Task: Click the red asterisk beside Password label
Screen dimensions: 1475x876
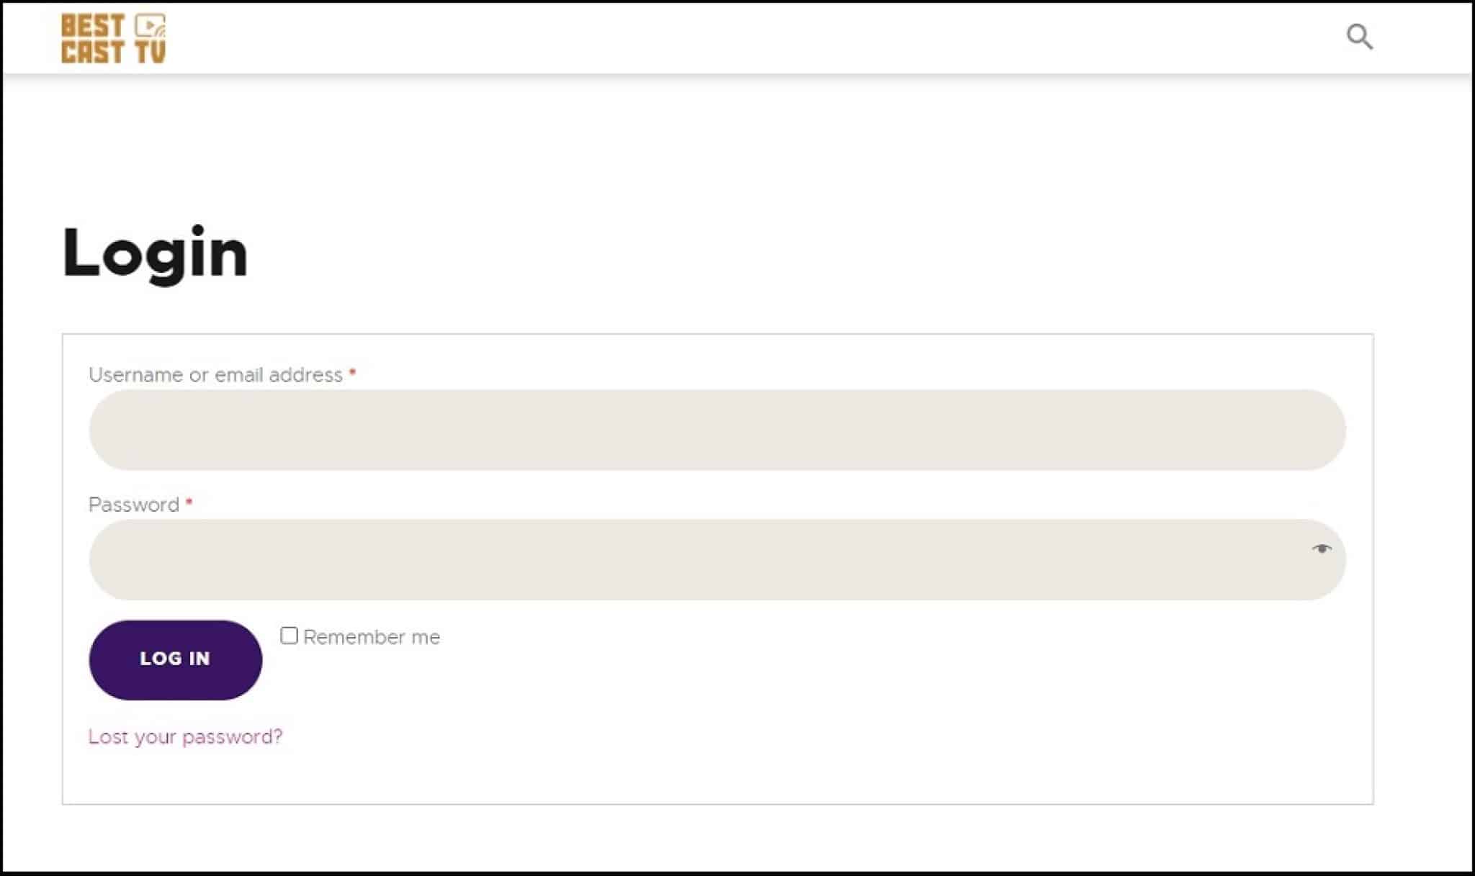Action: coord(189,502)
